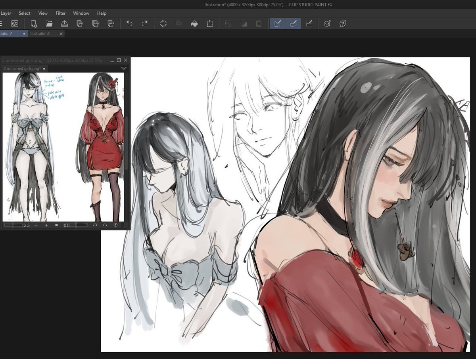Click the 0.0 rotation angle slider
Screen dimensions: 476x359
[75, 225]
